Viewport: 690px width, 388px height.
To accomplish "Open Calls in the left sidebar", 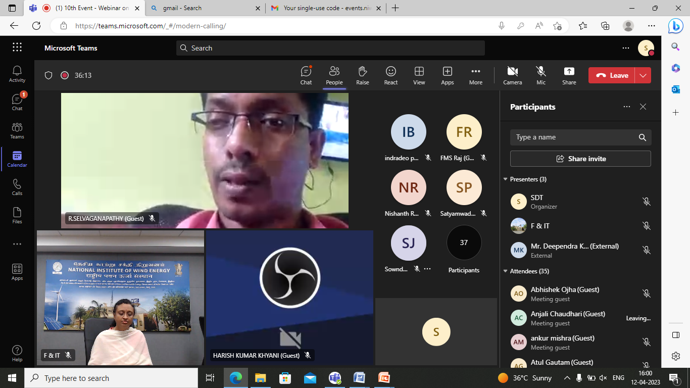I will coord(17,187).
